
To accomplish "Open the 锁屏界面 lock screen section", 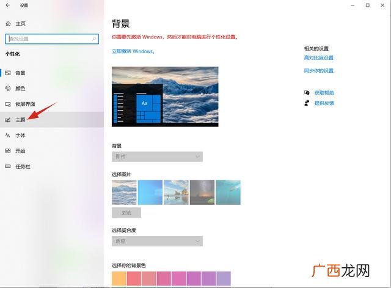I will (x=52, y=104).
